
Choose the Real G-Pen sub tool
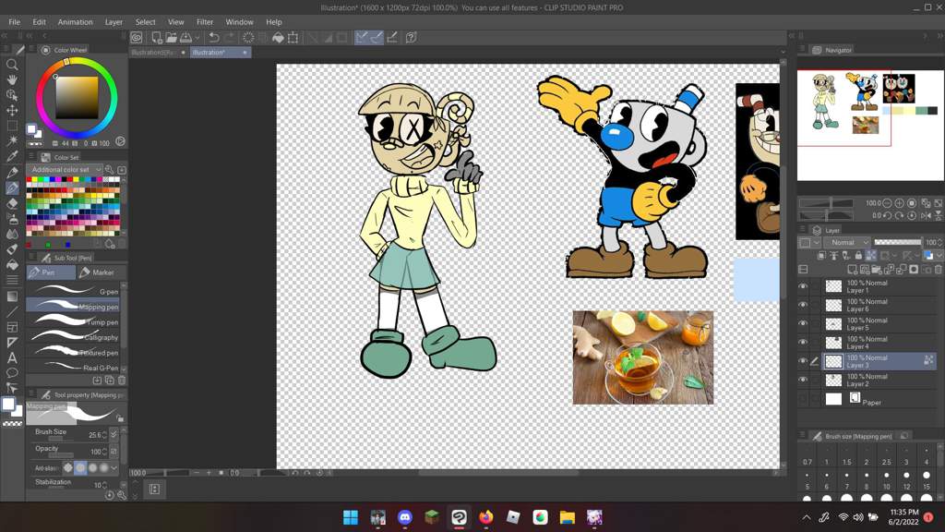click(x=73, y=367)
